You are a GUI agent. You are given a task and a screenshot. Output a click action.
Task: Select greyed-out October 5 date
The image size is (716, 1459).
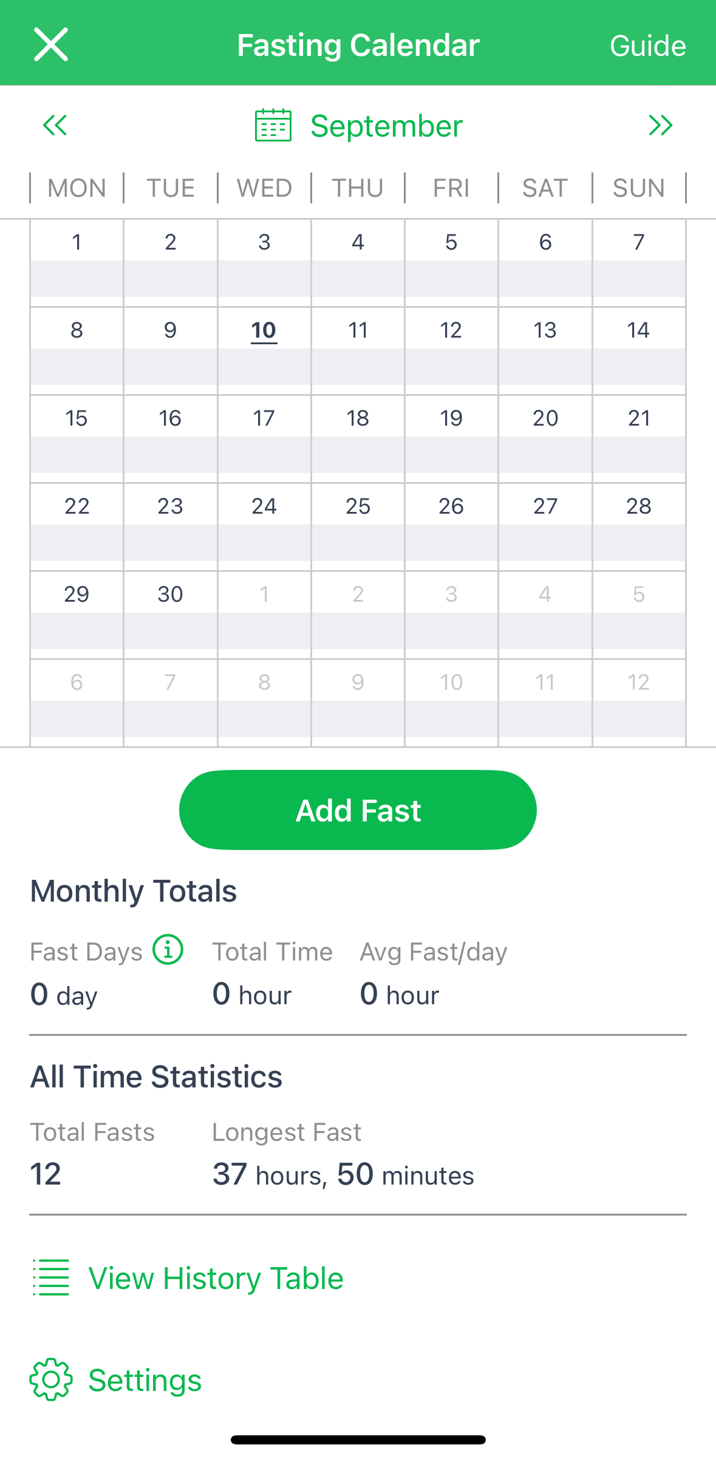coord(639,595)
